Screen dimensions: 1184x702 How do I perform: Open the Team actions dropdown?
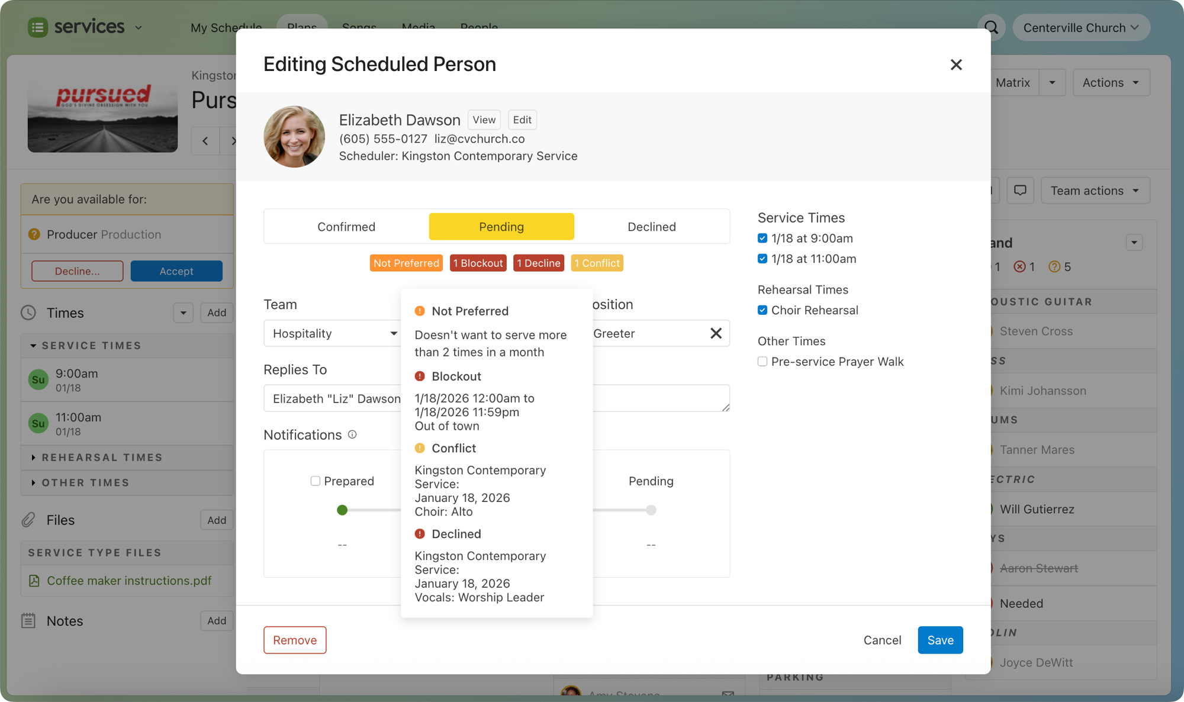pos(1095,191)
